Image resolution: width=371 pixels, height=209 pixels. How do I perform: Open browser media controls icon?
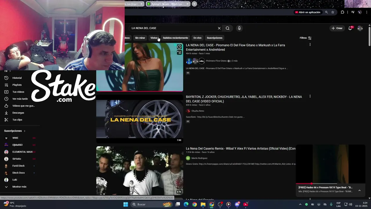tap(353, 12)
